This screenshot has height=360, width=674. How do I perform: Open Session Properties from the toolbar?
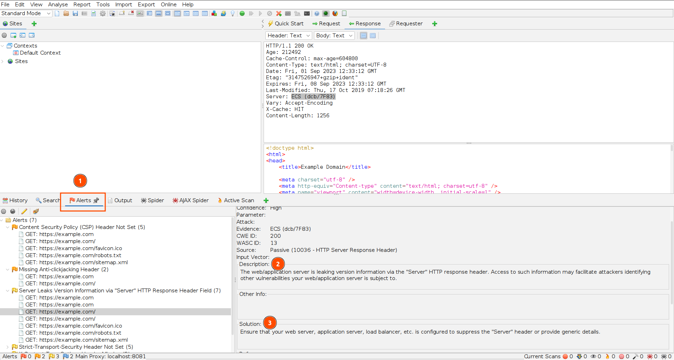pyautogui.click(x=94, y=13)
